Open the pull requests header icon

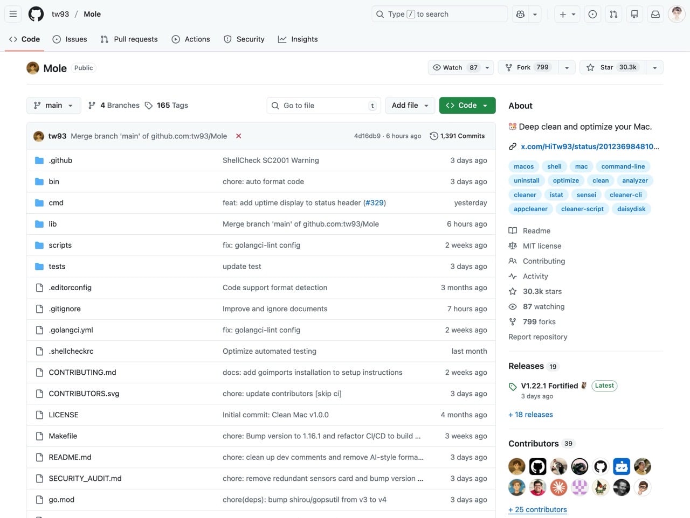click(613, 15)
